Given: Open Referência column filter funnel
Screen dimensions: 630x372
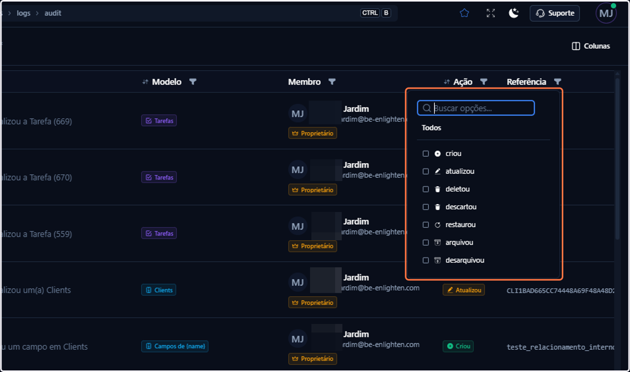Looking at the screenshot, I should [x=558, y=82].
